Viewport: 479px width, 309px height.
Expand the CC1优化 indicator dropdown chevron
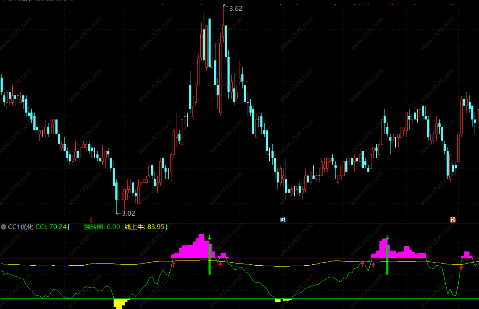(x=4, y=227)
